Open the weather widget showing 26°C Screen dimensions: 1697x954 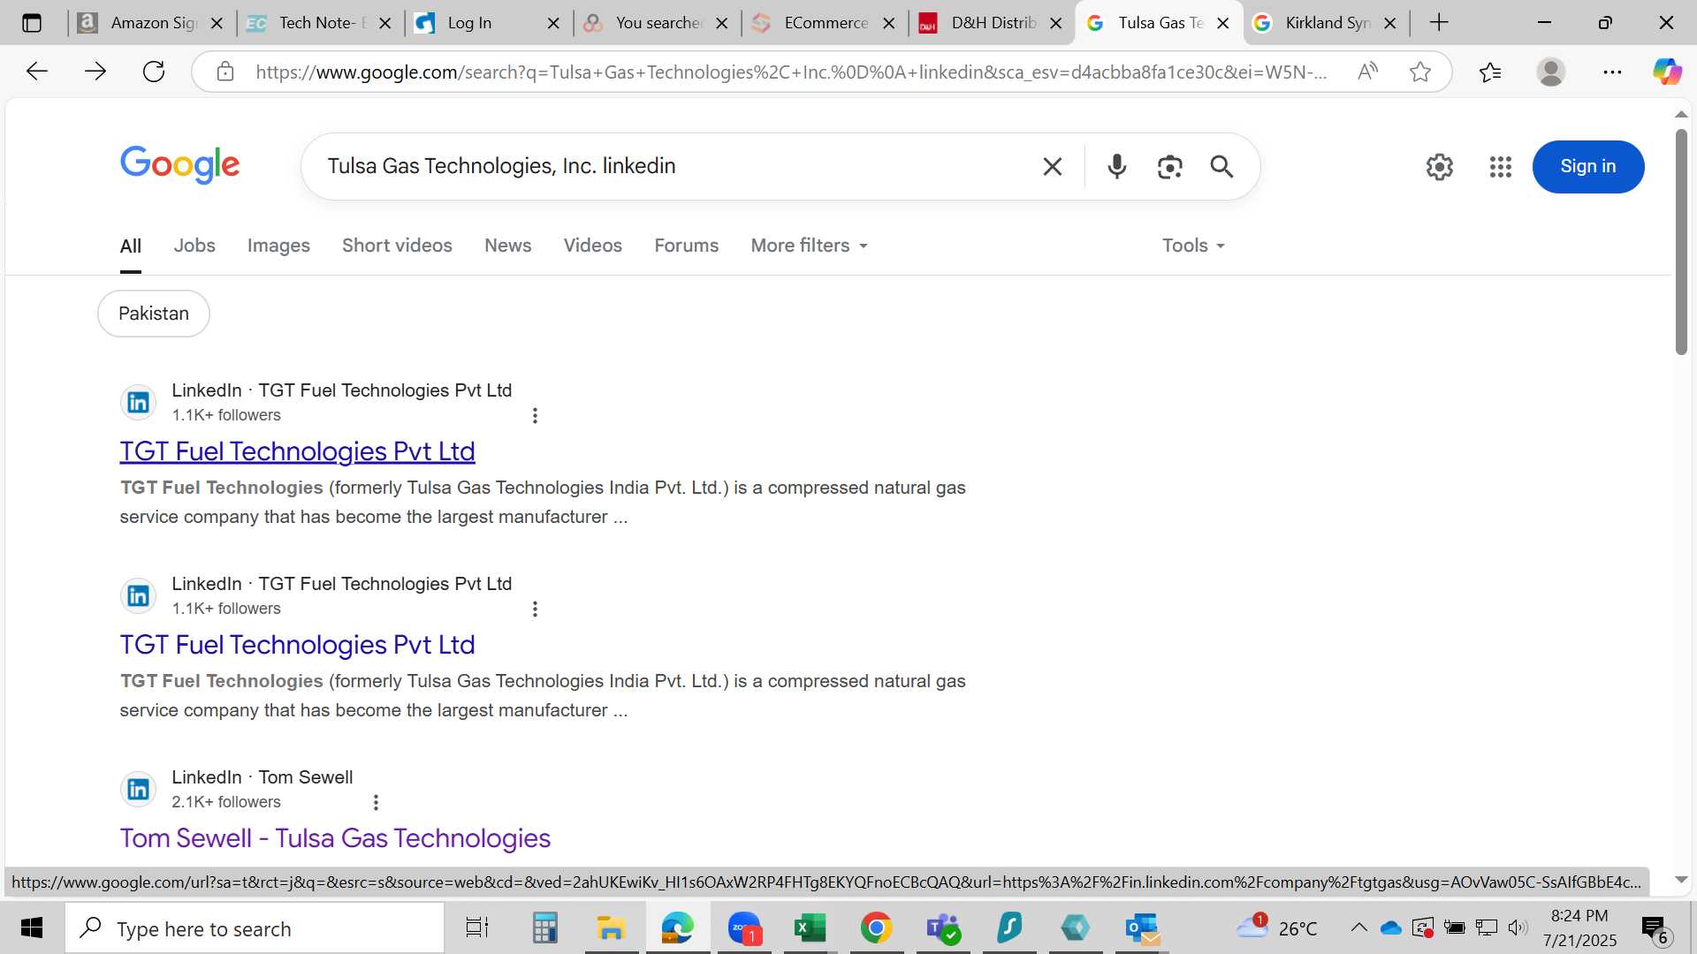[1276, 927]
